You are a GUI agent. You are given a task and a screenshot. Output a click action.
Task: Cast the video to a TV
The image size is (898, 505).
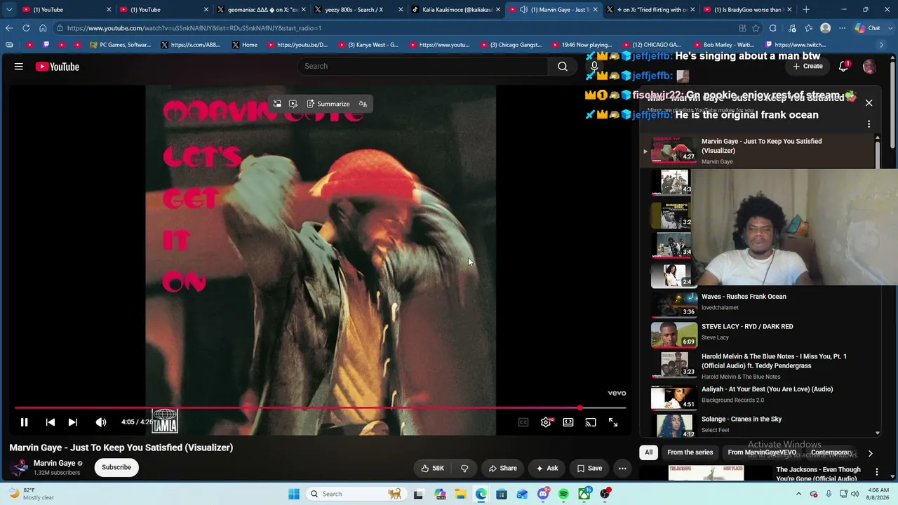(591, 422)
